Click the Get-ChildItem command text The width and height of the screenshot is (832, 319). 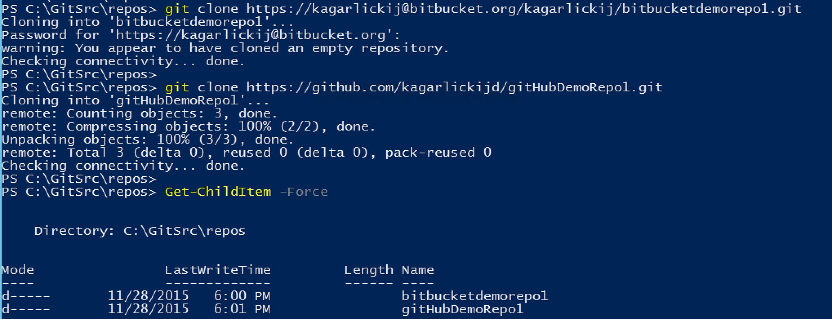pyautogui.click(x=218, y=192)
